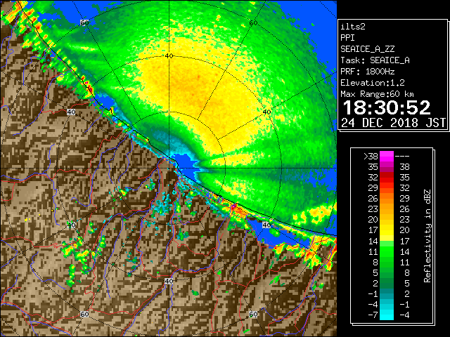The height and width of the screenshot is (337, 450).
Task: Click the 'SEAICE_A_ZZ' product label
Action: pyautogui.click(x=367, y=49)
